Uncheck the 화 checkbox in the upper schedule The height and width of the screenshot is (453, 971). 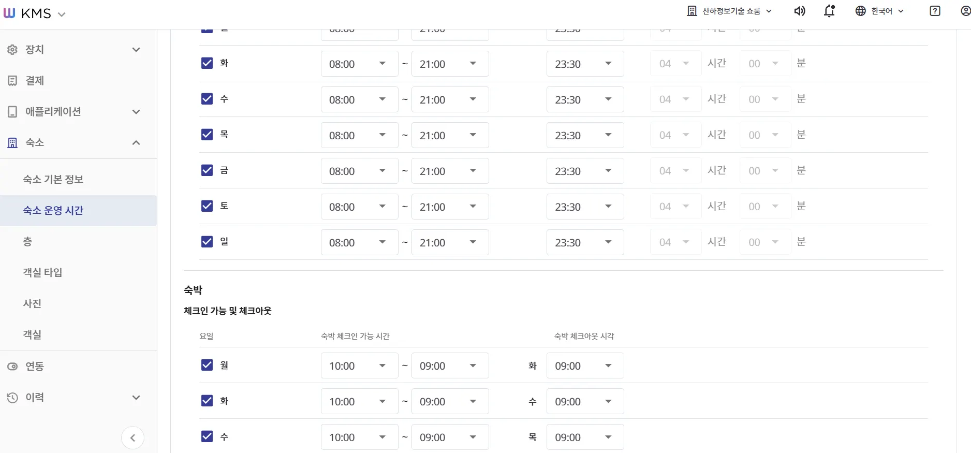coord(207,63)
